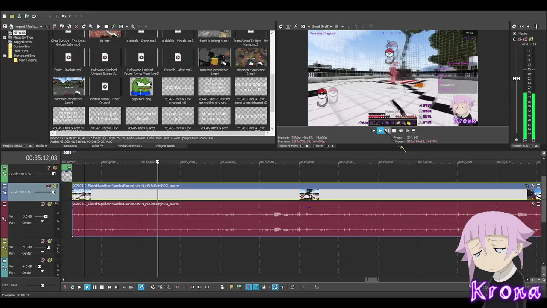Switch to the Project Notes tab

pos(166,146)
